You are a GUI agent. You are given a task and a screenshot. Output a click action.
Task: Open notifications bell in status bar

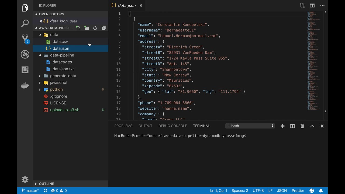point(321,190)
